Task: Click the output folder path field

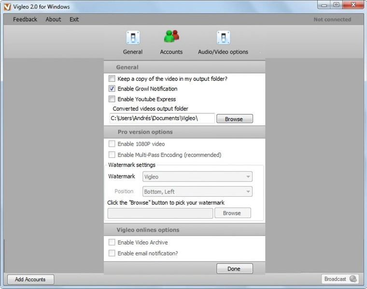Action: [x=162, y=118]
